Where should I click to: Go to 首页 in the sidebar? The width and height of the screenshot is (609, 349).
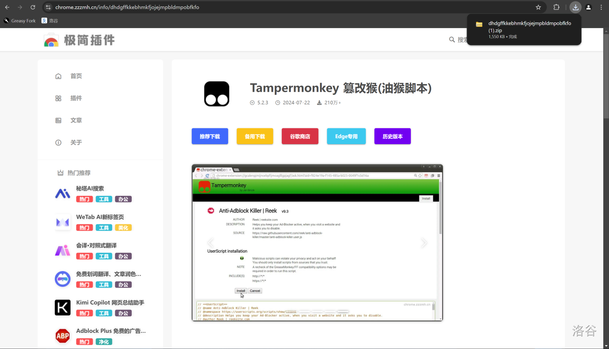pos(76,76)
